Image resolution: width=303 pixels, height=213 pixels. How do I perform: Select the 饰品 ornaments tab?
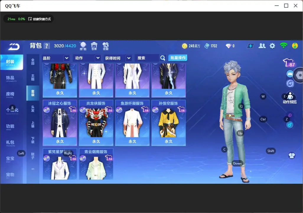(12, 78)
